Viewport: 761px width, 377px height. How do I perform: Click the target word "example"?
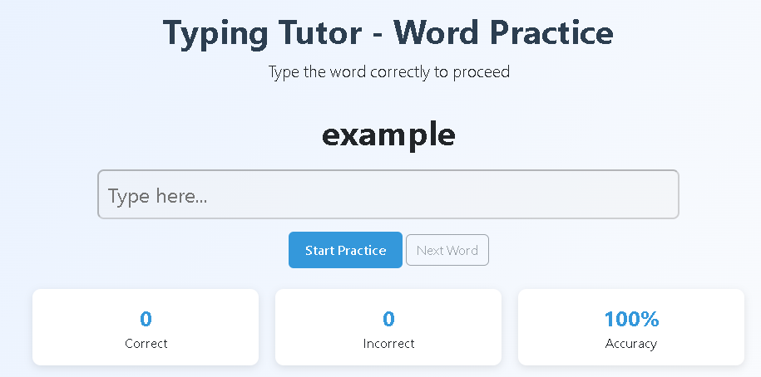[x=388, y=135]
